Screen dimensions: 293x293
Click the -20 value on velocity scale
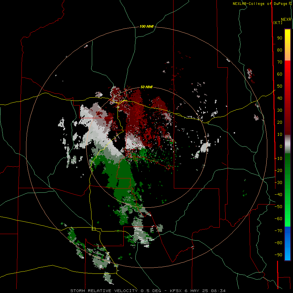click(x=278, y=171)
